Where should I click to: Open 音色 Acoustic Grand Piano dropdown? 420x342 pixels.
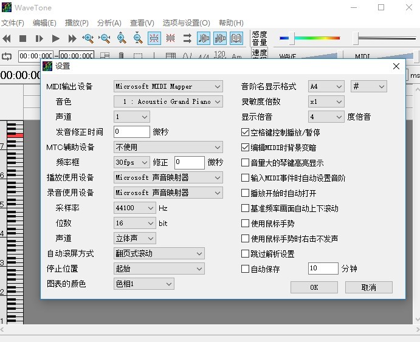point(168,101)
